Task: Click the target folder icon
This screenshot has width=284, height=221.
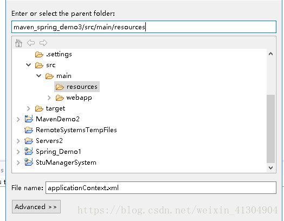Action: click(x=39, y=108)
